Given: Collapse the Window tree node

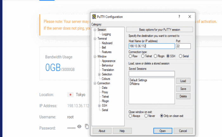Looking at the screenshot, I should coord(95,57).
